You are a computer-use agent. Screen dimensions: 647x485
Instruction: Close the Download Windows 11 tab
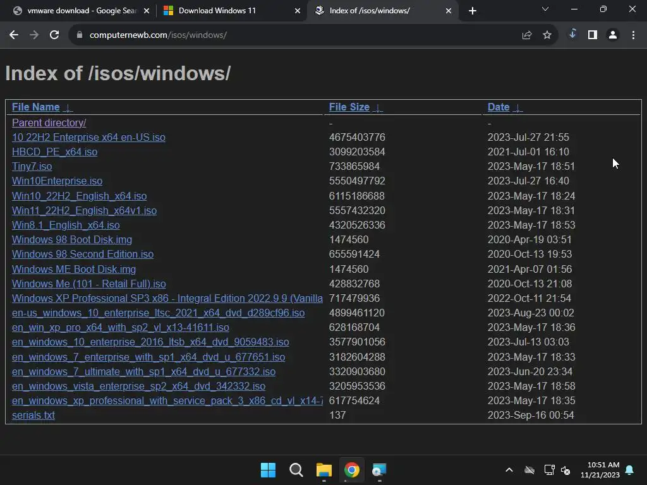tap(298, 11)
